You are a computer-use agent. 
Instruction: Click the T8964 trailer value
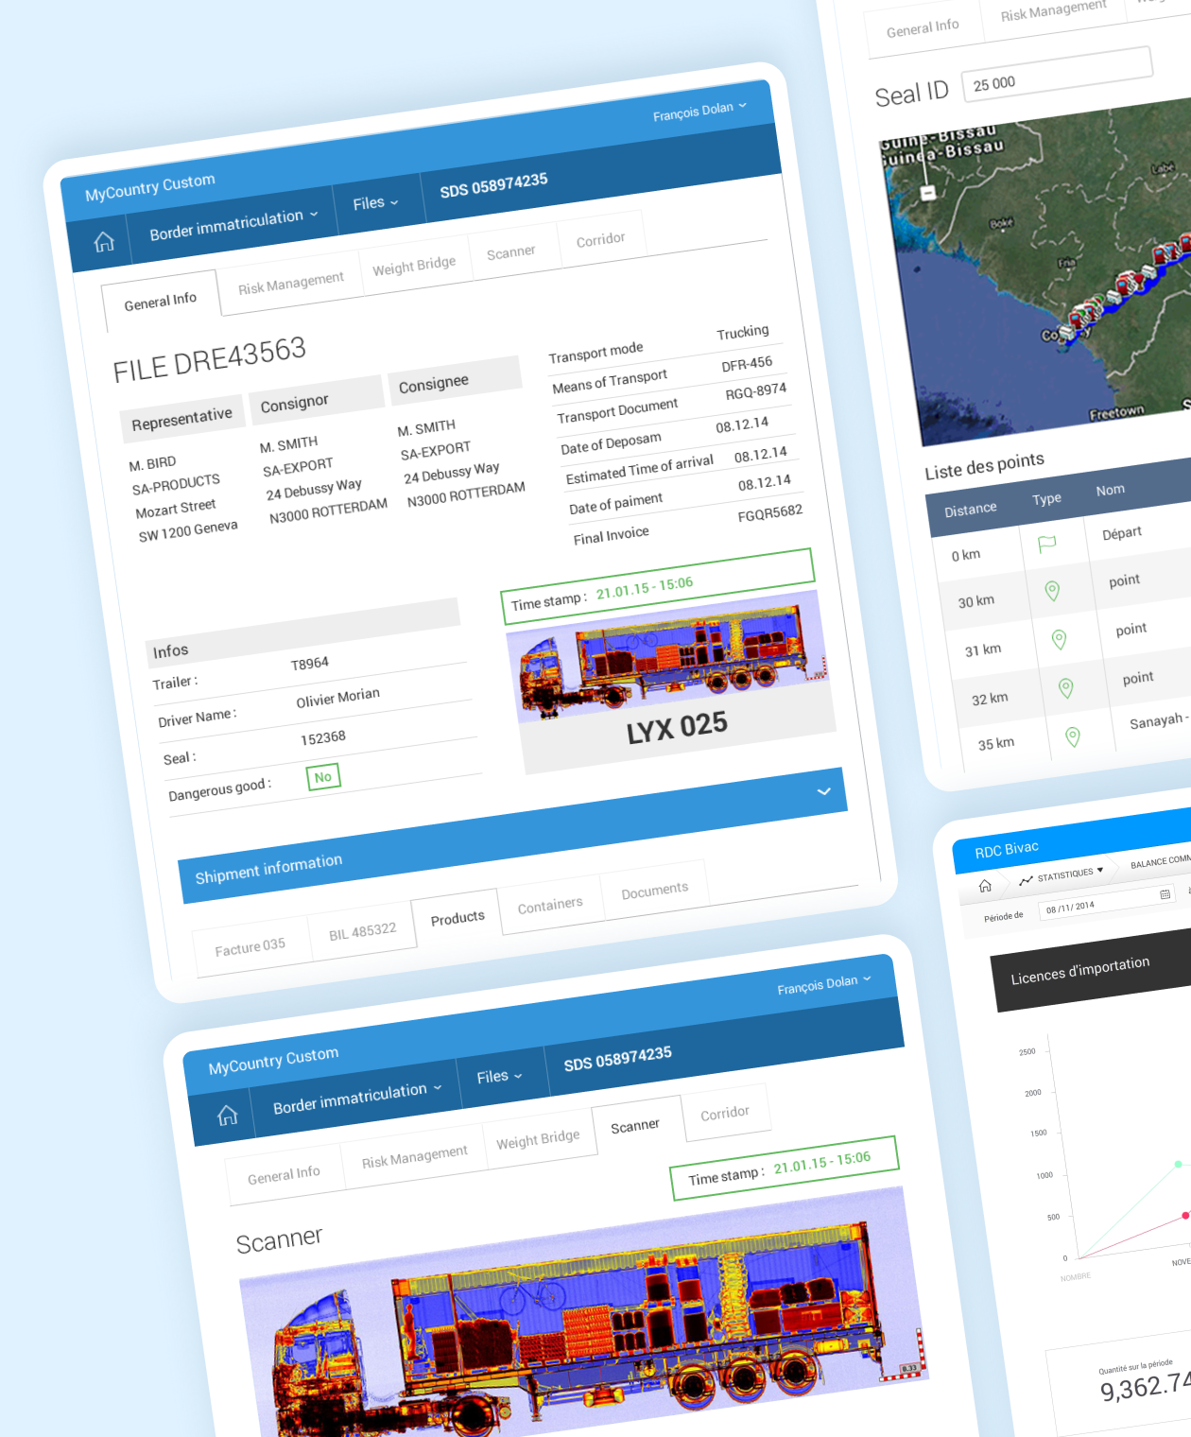pos(309,663)
